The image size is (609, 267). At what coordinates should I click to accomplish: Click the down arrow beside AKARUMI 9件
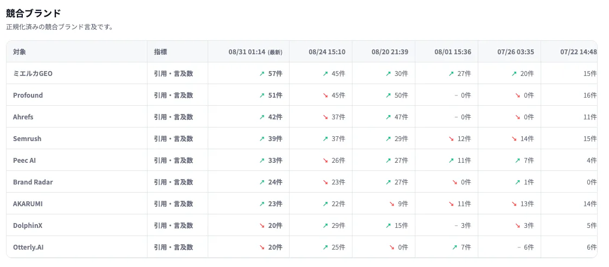392,204
